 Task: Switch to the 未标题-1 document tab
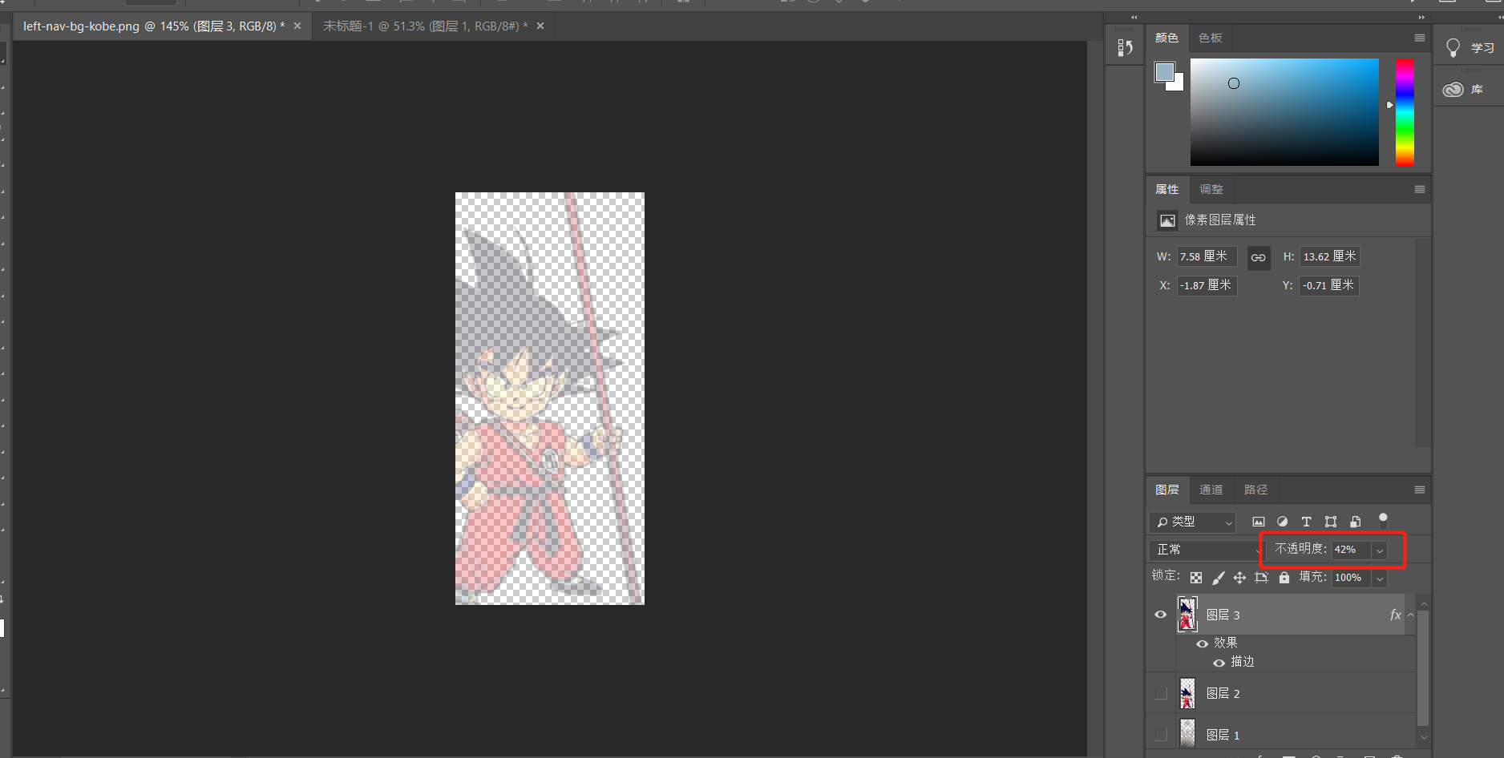pos(425,26)
